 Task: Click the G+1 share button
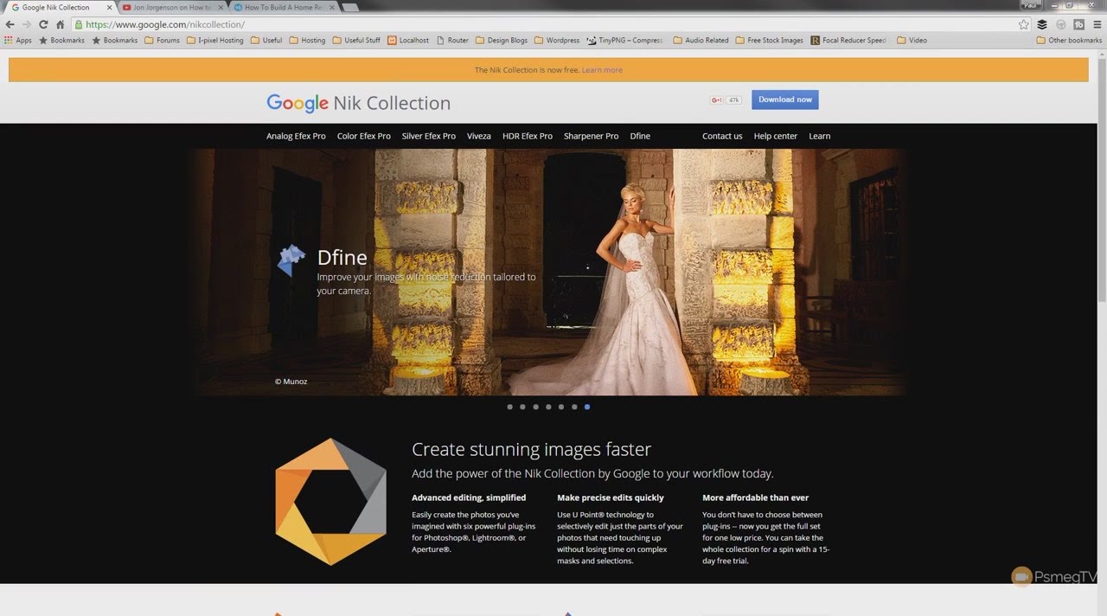click(x=717, y=100)
